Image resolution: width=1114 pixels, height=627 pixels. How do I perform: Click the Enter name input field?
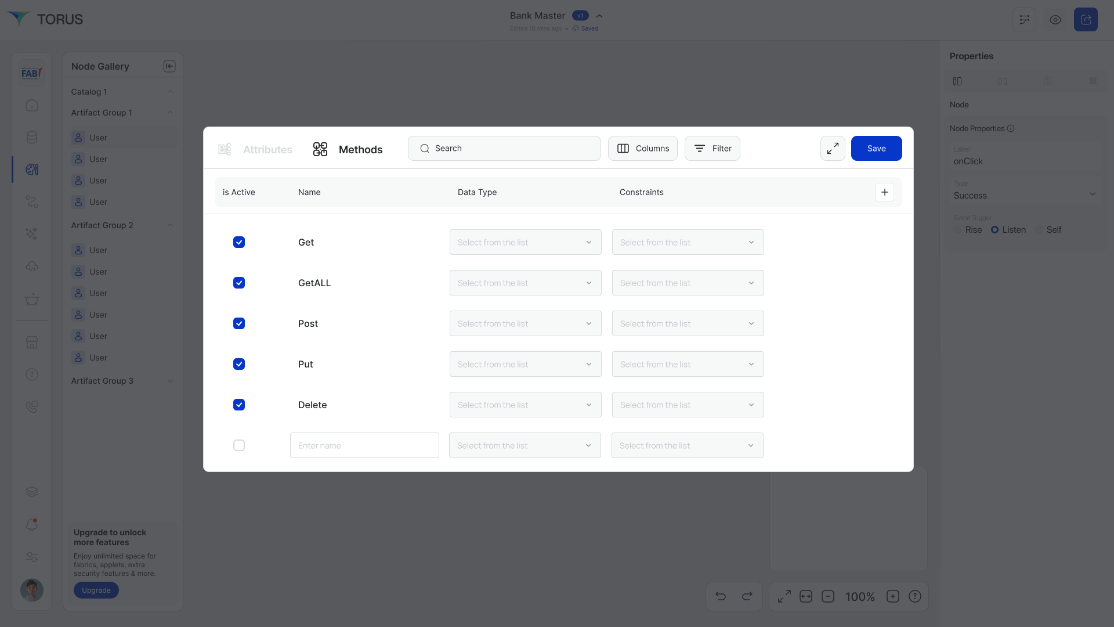(364, 445)
